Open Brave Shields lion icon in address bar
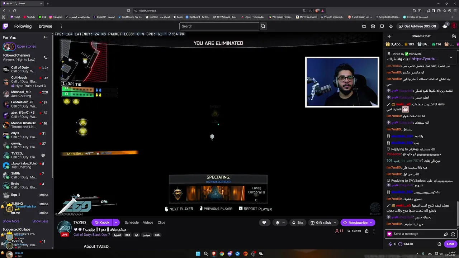 [x=317, y=11]
